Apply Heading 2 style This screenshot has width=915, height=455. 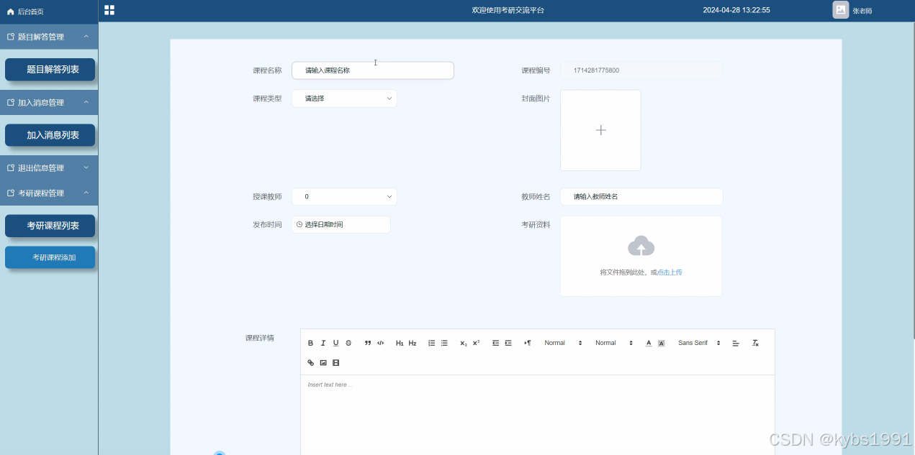pyautogui.click(x=413, y=344)
